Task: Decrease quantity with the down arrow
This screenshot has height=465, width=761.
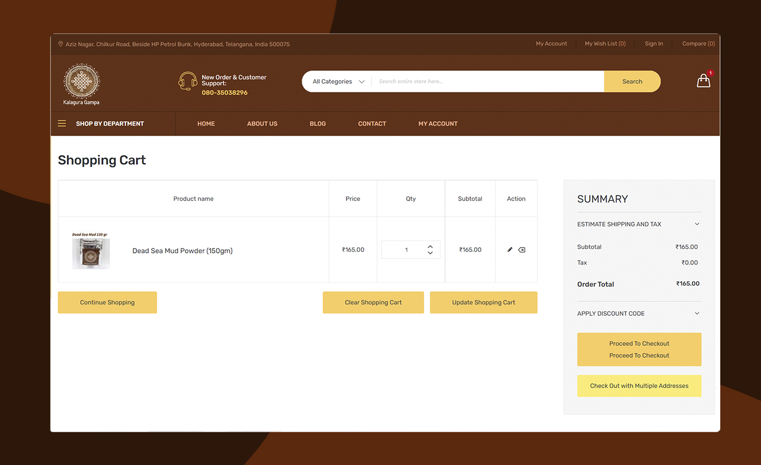Action: [x=430, y=253]
